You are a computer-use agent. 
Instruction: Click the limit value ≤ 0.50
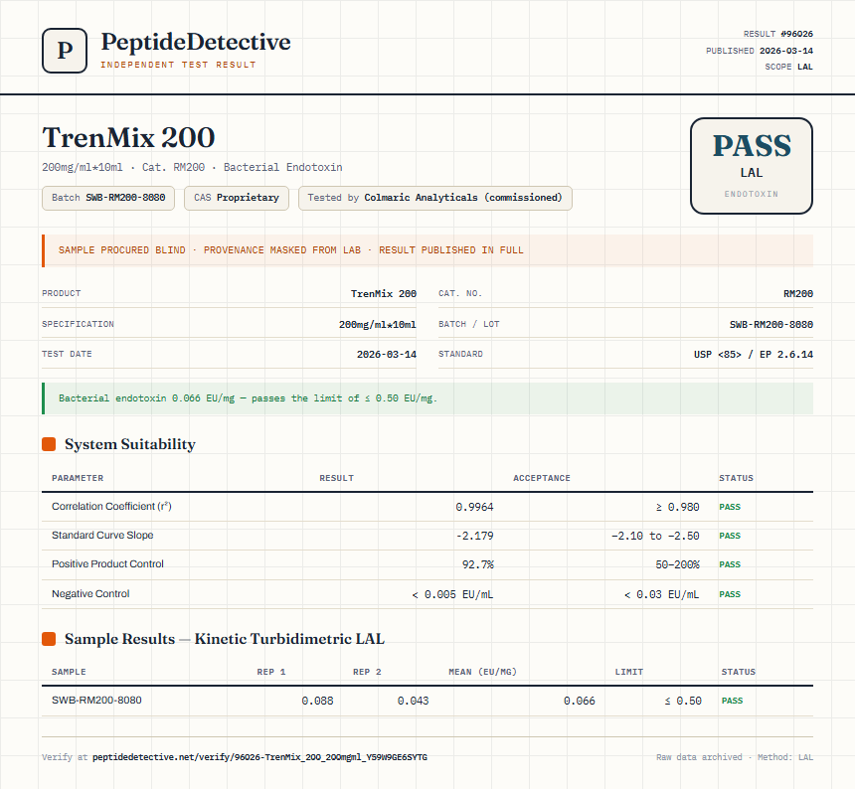click(683, 702)
